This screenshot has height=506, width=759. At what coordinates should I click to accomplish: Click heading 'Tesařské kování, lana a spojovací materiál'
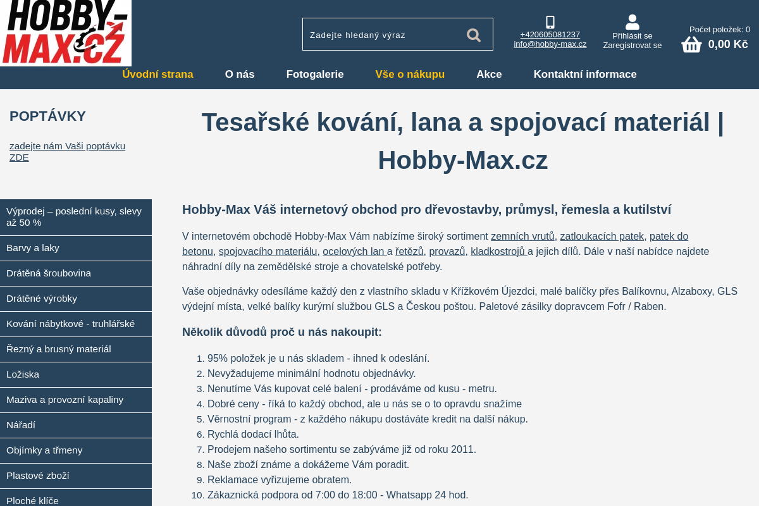point(462,140)
